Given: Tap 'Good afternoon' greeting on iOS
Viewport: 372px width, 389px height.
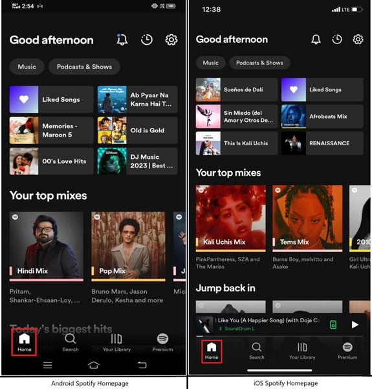Looking at the screenshot, I should (x=232, y=39).
